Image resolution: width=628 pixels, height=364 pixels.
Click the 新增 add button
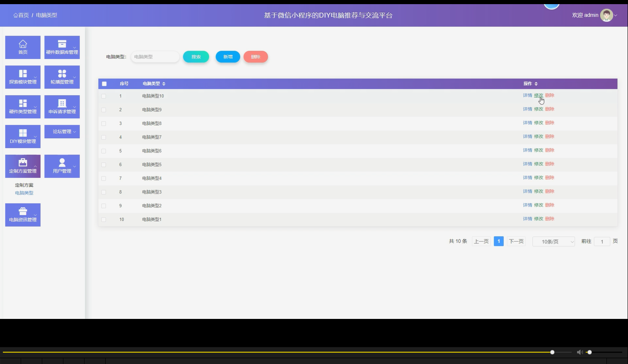[x=228, y=57]
